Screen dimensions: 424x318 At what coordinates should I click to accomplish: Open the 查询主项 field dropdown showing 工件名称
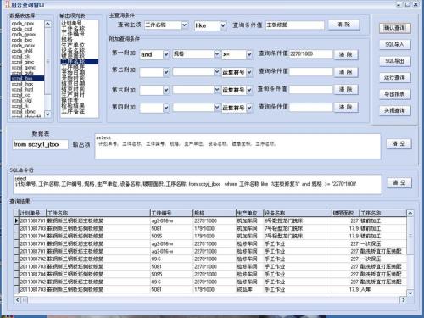185,25
